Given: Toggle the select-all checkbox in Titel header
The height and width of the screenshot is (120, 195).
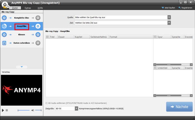Looking at the screenshot, I should coord(47,37).
